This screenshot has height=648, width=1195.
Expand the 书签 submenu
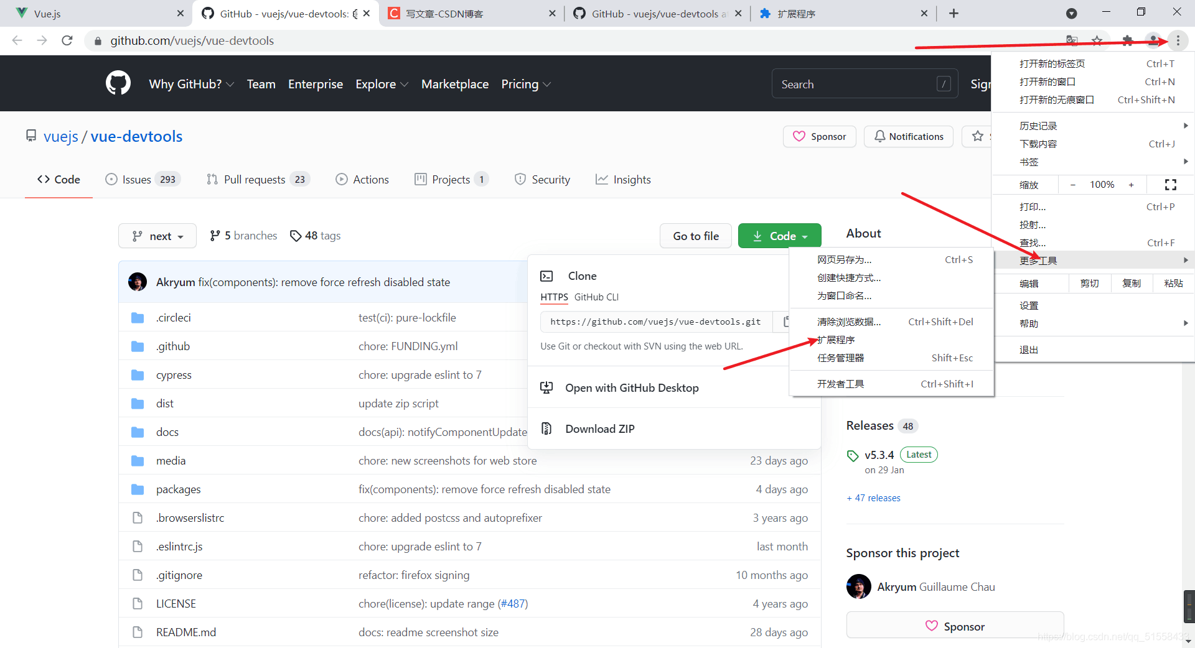(x=1094, y=162)
